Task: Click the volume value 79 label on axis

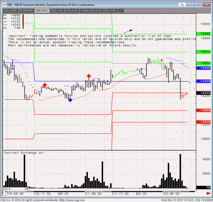Action: (203, 187)
